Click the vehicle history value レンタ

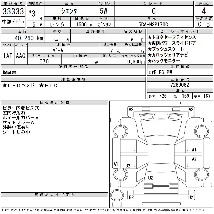click(57, 24)
